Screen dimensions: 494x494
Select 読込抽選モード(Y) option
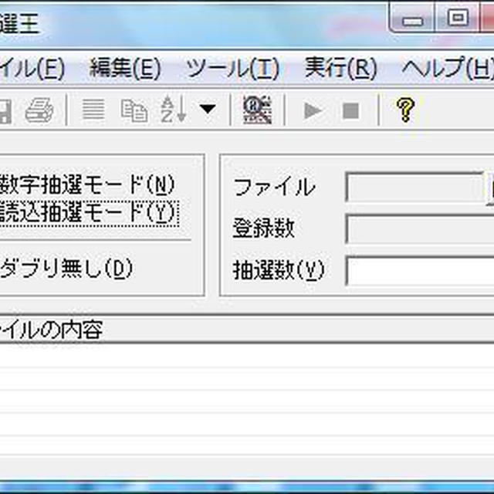pos(88,213)
